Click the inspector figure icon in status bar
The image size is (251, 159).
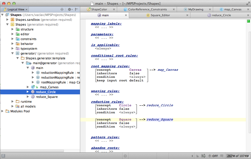[x=203, y=156]
